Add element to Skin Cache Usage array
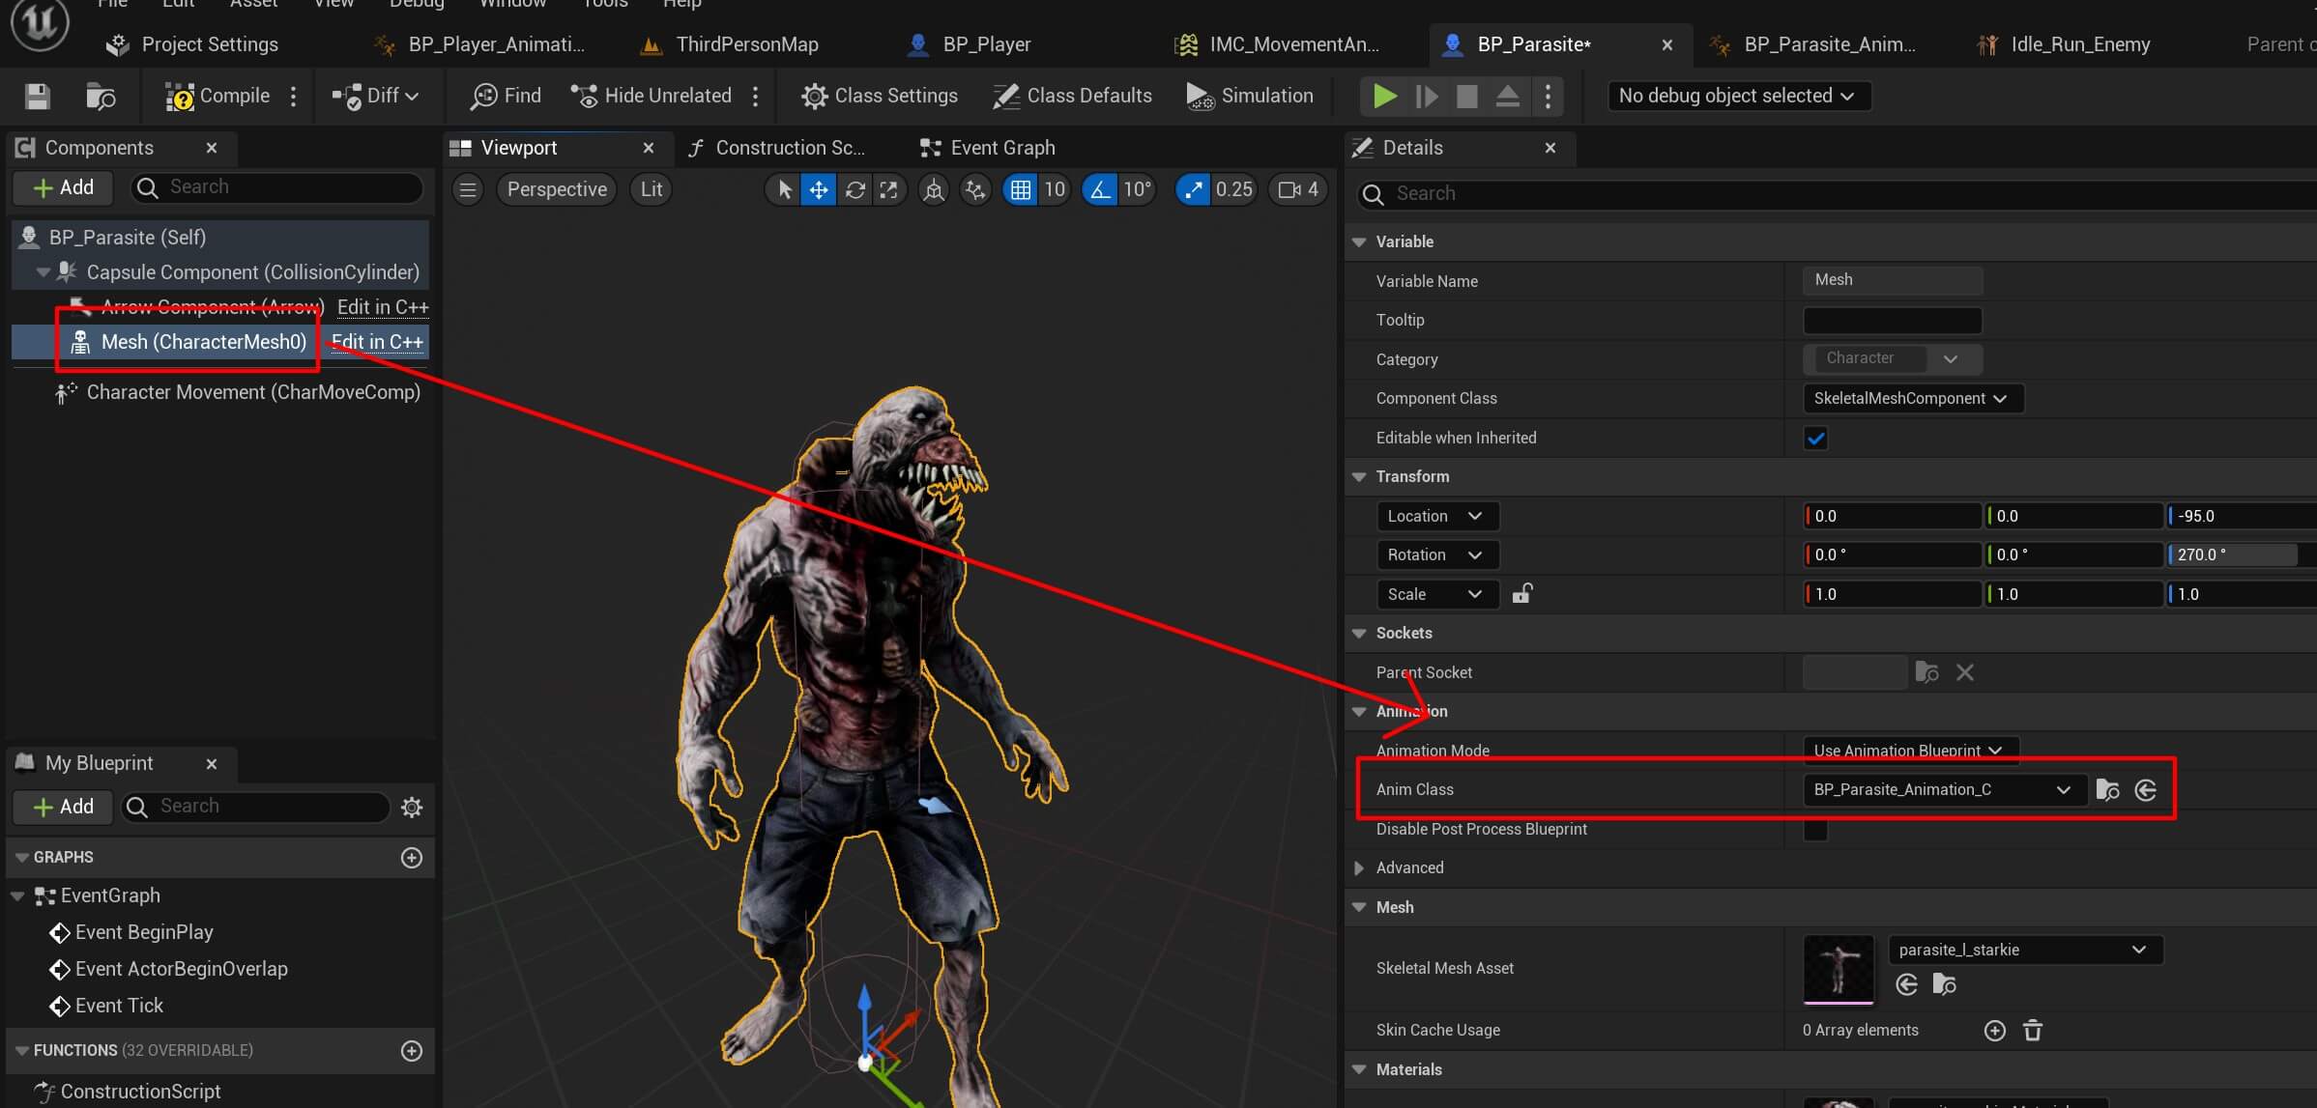This screenshot has height=1108, width=2317. tap(1994, 1031)
